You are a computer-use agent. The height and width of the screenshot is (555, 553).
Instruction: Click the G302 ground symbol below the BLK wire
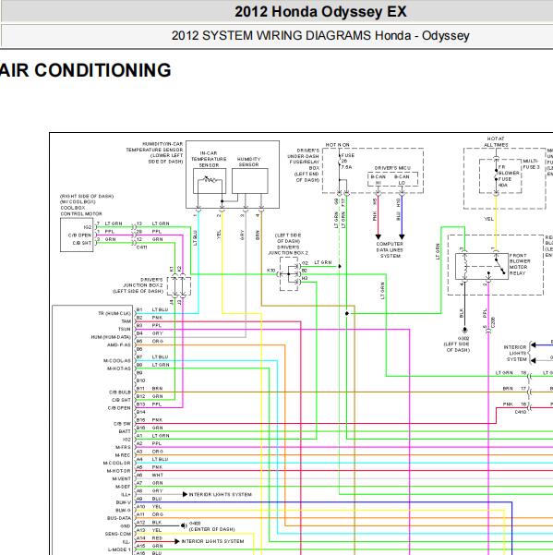[464, 330]
